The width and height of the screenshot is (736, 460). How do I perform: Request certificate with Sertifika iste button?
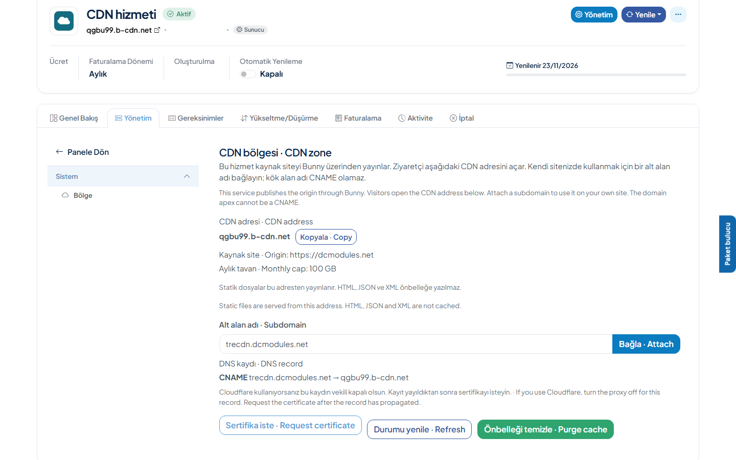coord(290,425)
